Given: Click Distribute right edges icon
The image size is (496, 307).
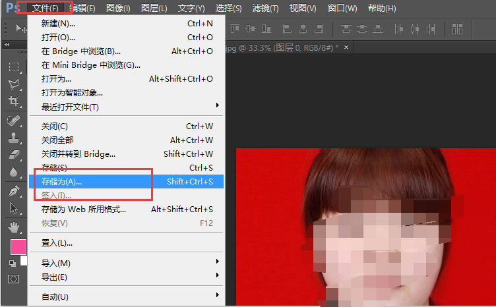Looking at the screenshot, I should coord(431,29).
